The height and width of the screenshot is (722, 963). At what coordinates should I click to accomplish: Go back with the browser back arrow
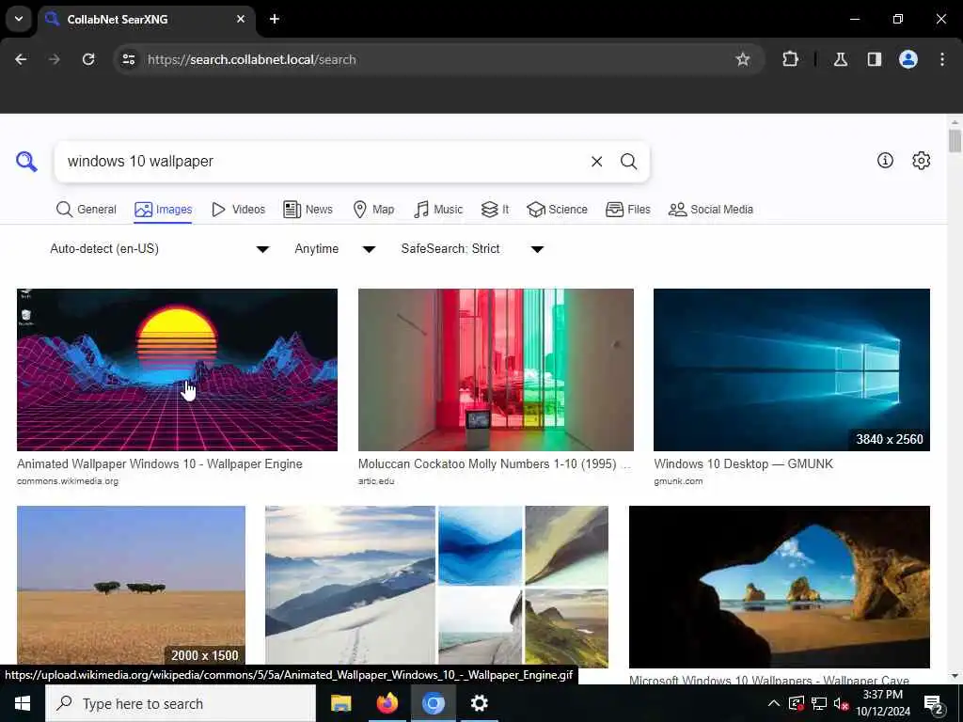21,59
